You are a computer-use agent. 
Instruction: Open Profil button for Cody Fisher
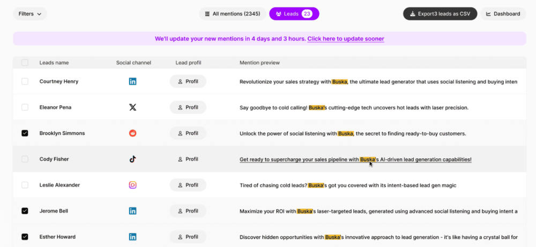(x=188, y=159)
